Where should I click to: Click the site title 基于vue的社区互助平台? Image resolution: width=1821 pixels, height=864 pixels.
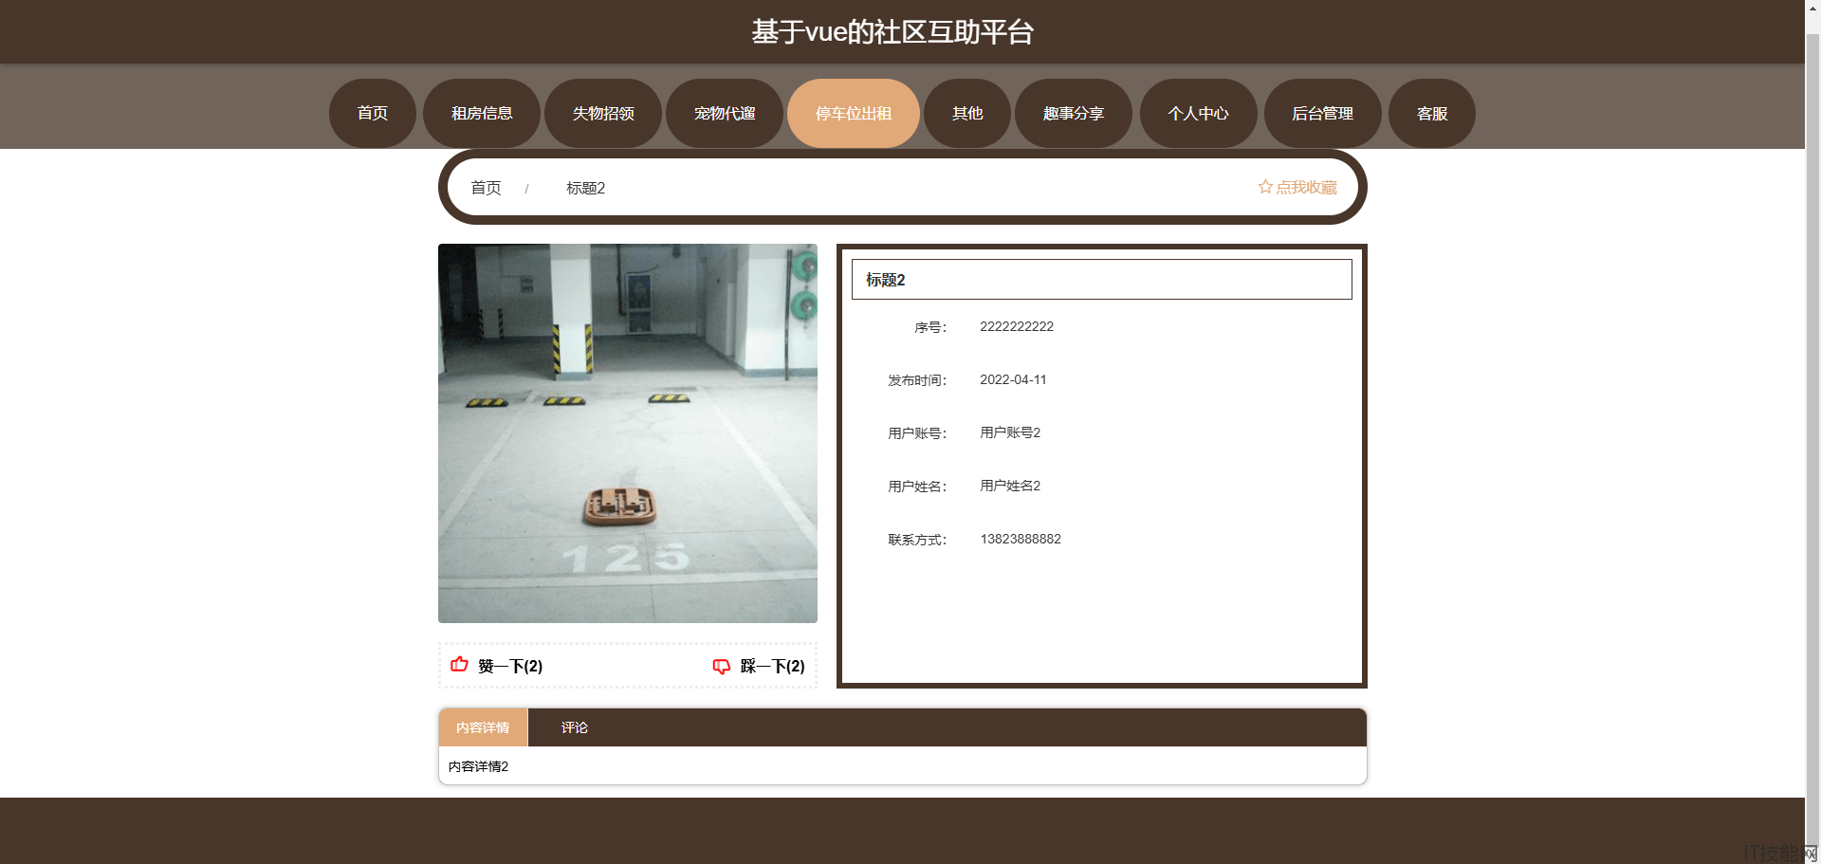tap(892, 32)
